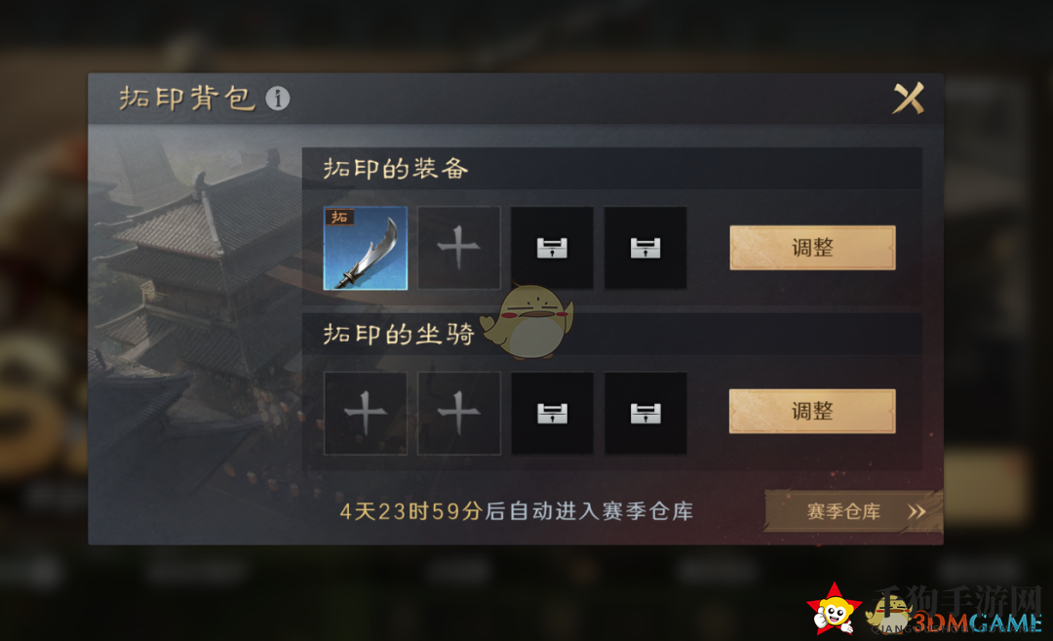Viewport: 1053px width, 641px height.
Task: Open the info icon beside 拓印背包
Action: 277,99
